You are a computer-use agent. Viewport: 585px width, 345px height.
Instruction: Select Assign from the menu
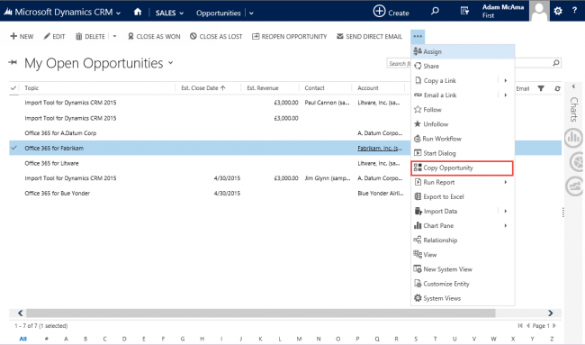tap(463, 51)
